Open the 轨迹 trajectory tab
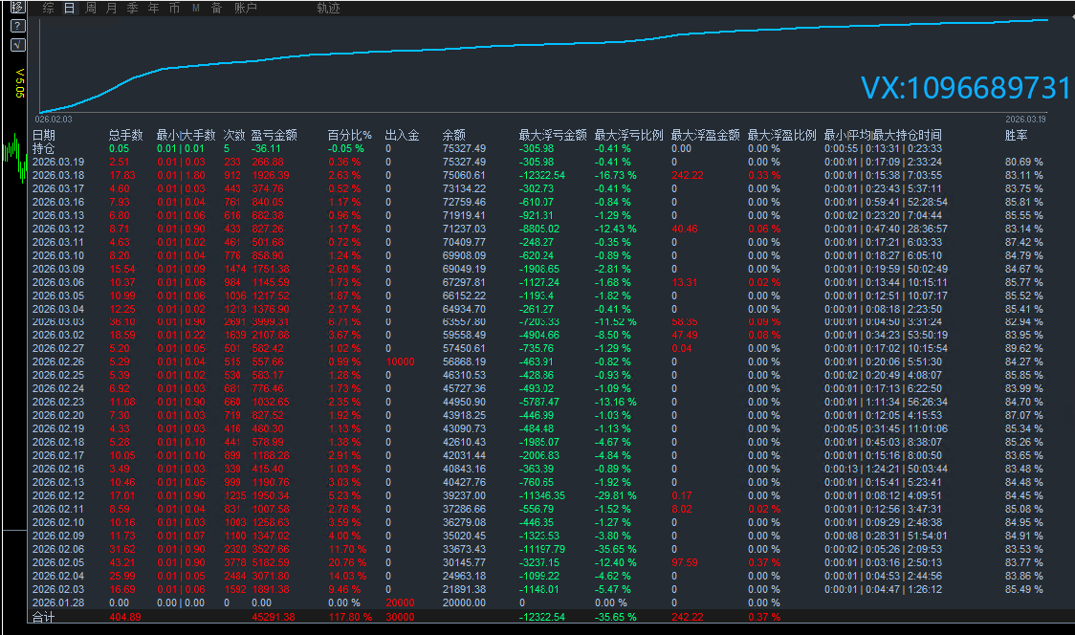The image size is (1075, 635). coord(328,9)
